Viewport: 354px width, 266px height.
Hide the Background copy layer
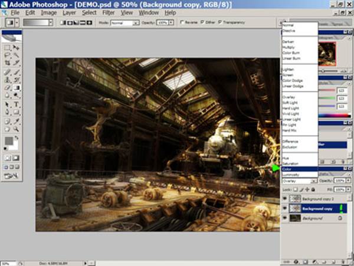point(285,208)
